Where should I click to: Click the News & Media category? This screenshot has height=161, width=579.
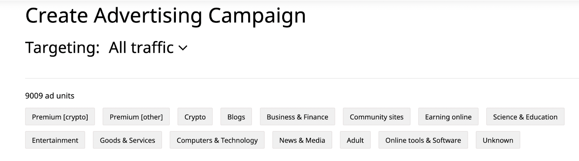coord(302,140)
